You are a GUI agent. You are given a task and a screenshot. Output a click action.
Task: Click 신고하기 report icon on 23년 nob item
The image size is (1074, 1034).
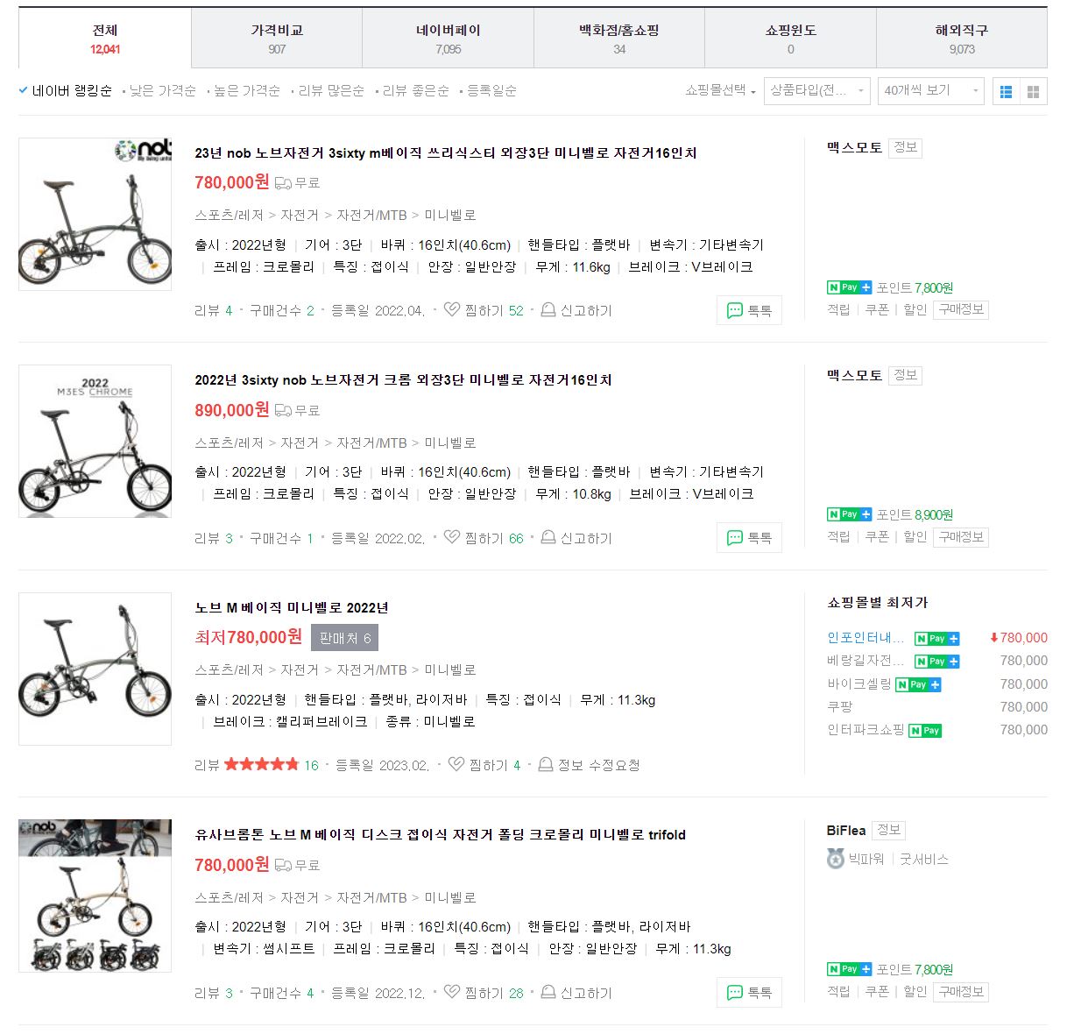[548, 310]
